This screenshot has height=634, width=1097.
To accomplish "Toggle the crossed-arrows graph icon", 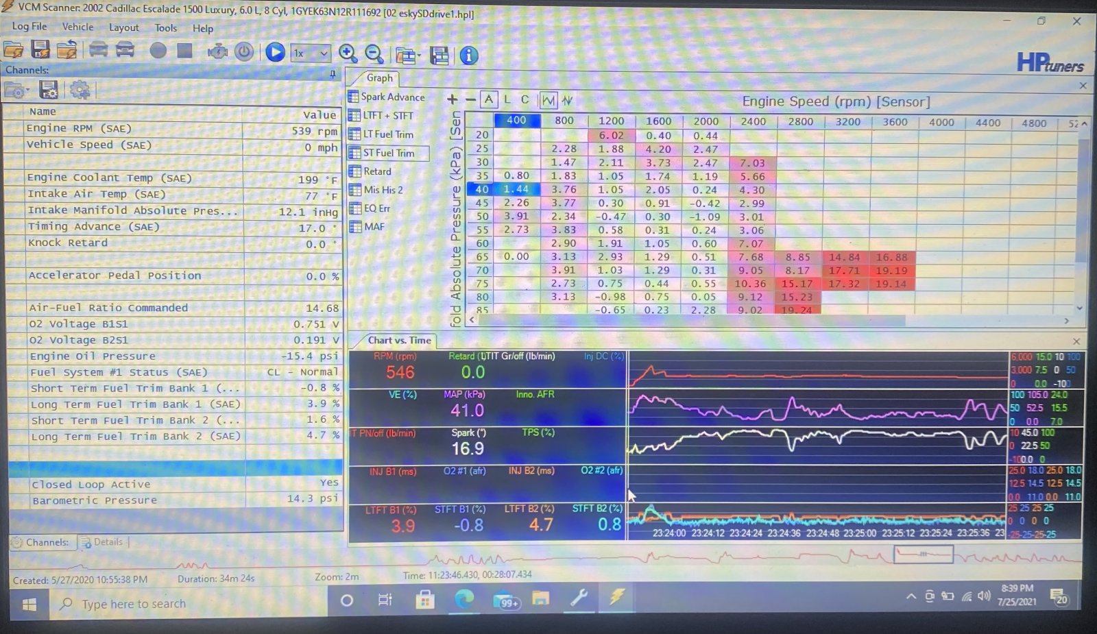I will tap(568, 100).
